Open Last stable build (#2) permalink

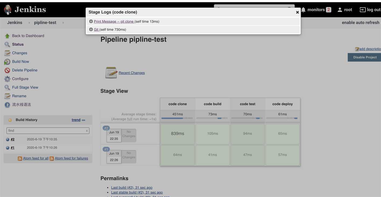pyautogui.click(x=137, y=192)
